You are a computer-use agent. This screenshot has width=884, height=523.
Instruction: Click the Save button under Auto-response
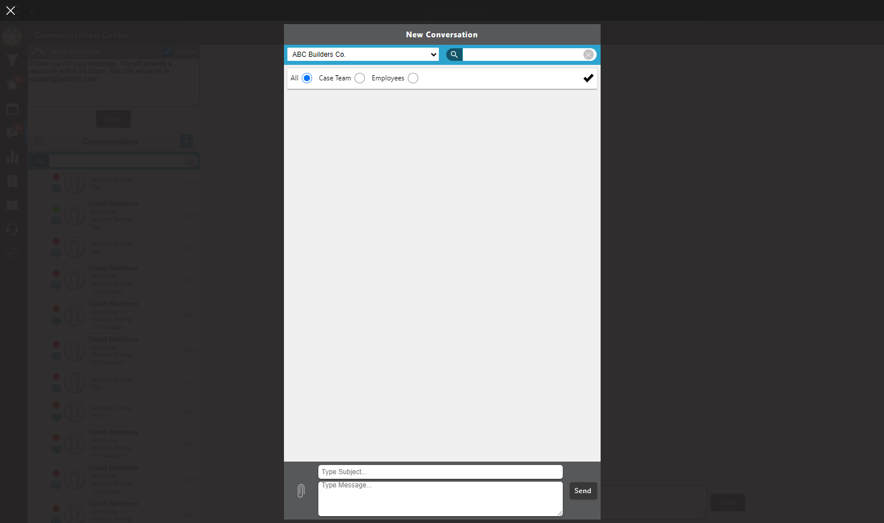pos(114,119)
